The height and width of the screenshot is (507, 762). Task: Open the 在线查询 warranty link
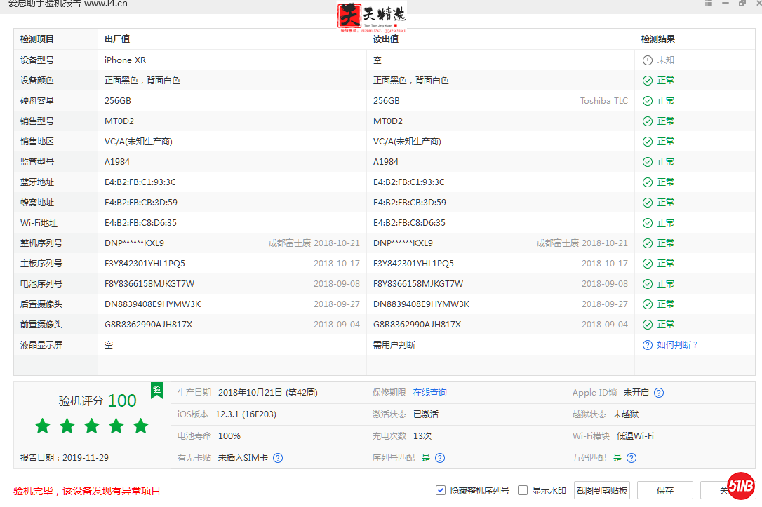tap(429, 392)
